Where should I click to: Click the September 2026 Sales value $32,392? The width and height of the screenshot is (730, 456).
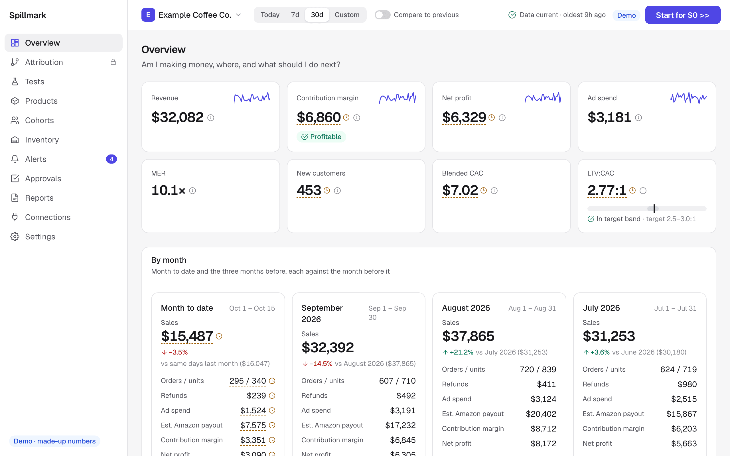tap(328, 347)
